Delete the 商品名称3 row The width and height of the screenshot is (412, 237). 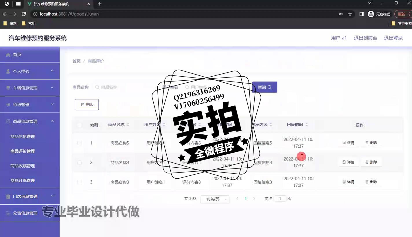(x=371, y=182)
